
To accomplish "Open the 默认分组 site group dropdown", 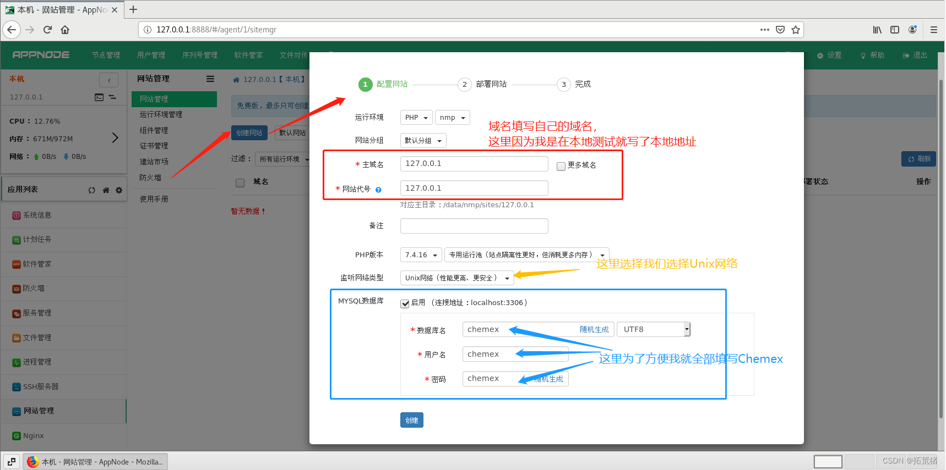I will (x=423, y=141).
